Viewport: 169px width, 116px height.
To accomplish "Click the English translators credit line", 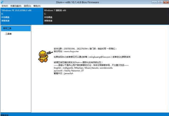I will pyautogui.click(x=83, y=68).
